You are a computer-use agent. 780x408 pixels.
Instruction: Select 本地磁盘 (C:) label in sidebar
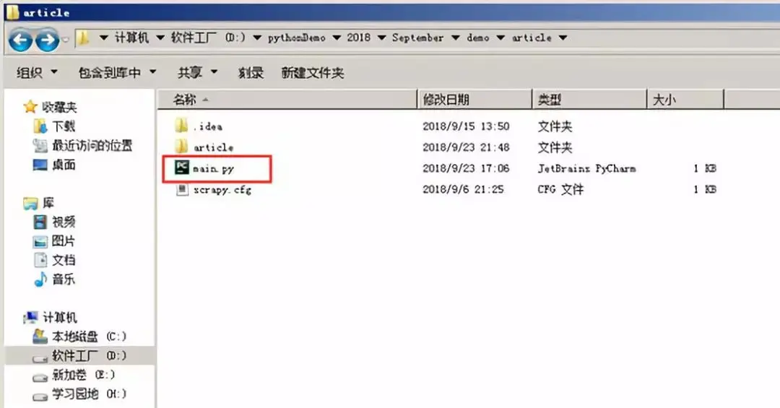tap(89, 337)
